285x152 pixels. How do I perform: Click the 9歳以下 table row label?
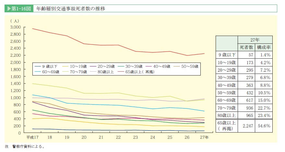tap(227, 55)
